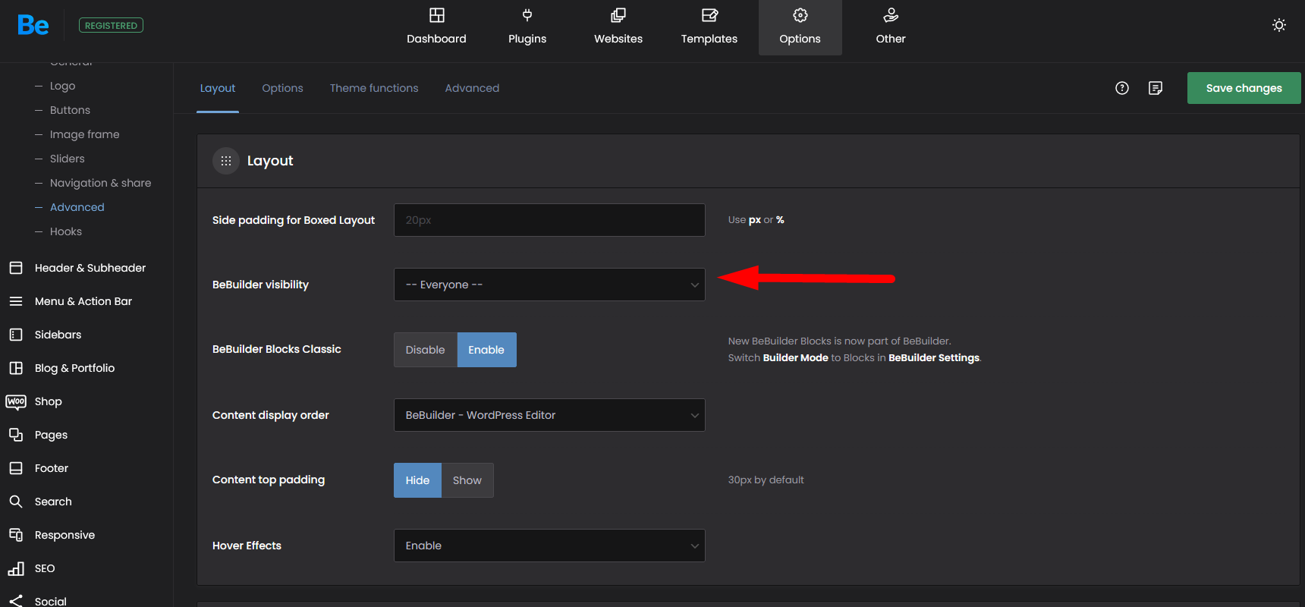Set Content top padding to Show
This screenshot has height=607, width=1305.
467,480
